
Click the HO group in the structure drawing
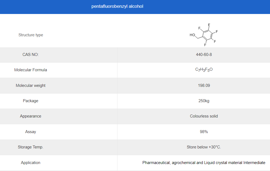192,35
